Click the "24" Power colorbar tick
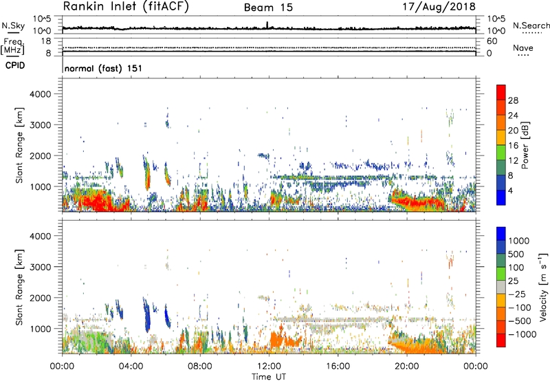This screenshot has width=550, height=381. point(513,116)
